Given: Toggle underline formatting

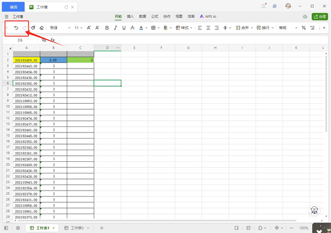Looking at the screenshot, I should (124, 28).
